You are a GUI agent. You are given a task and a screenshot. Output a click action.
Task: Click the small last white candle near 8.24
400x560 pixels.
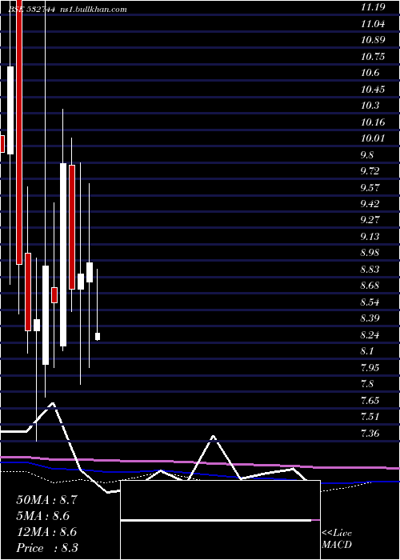98,337
